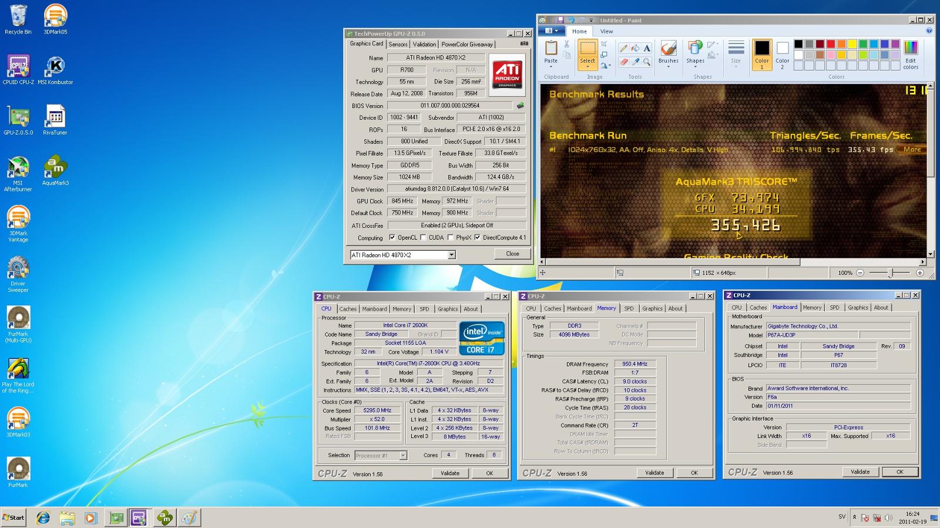Viewport: 940px width, 528px height.
Task: Switch to the Sensors tab in GPU-Z
Action: [398, 44]
